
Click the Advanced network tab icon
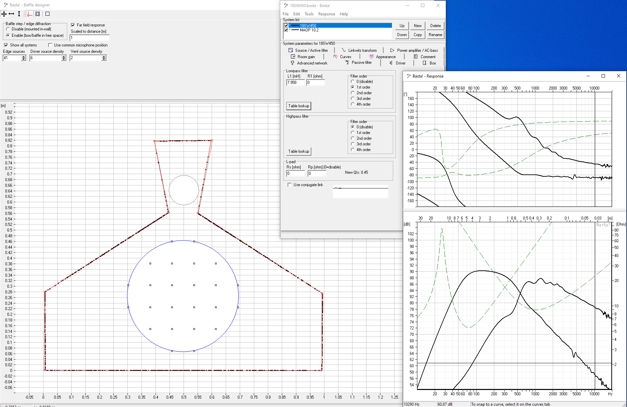coord(293,63)
